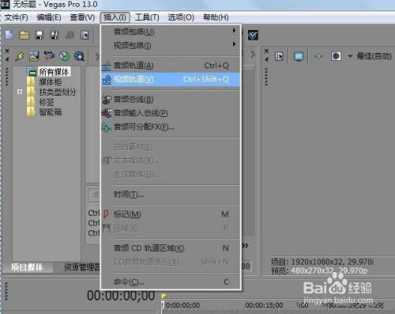Viewport: 395px width, 314px height.
Task: Select 标签 folder in tree
Action: pyautogui.click(x=47, y=102)
